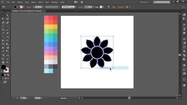187x105 pixels.
Task: Set paint mode to Gradient
Action: [5, 75]
